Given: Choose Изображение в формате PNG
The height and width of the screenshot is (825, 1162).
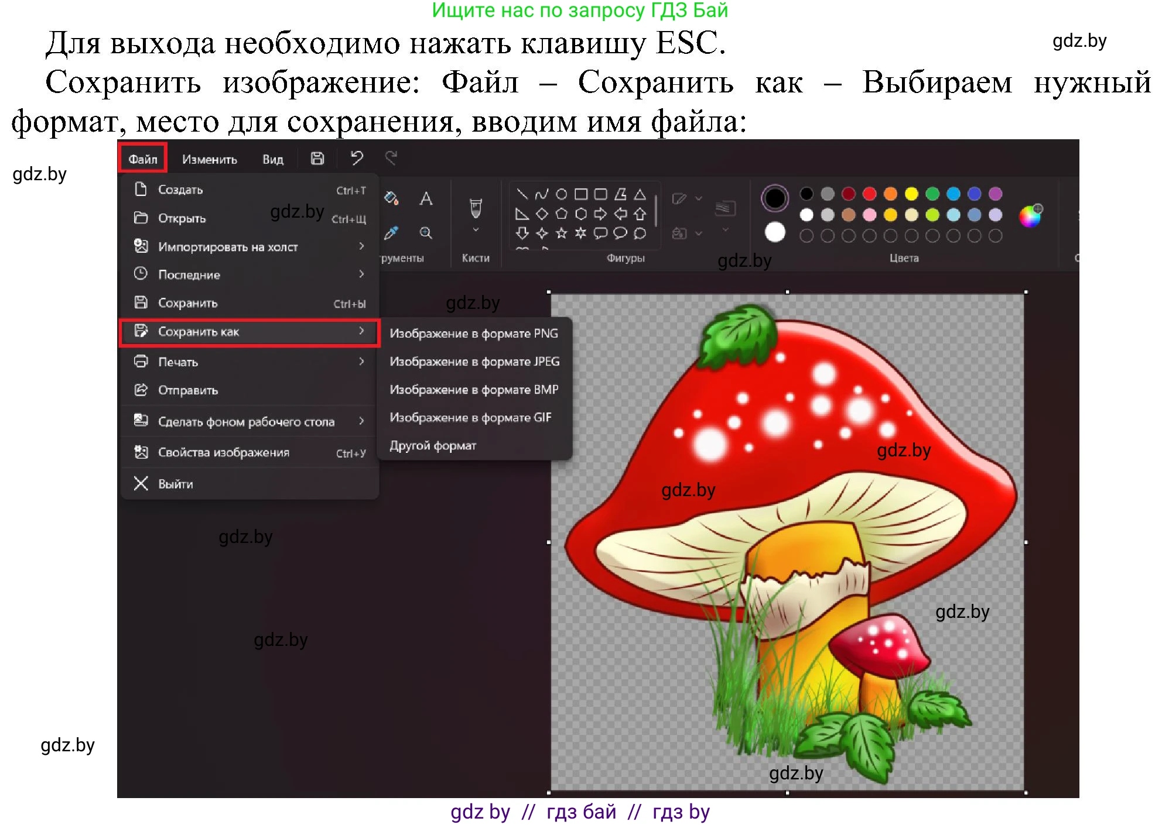Looking at the screenshot, I should click(x=473, y=333).
